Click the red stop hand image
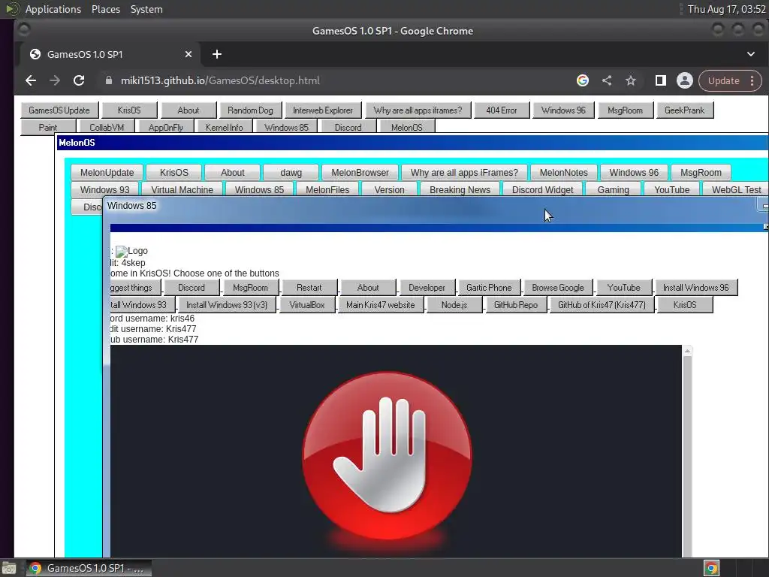The width and height of the screenshot is (769, 577). [388, 456]
